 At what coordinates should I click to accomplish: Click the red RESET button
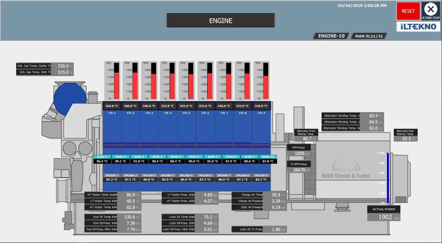coord(408,11)
